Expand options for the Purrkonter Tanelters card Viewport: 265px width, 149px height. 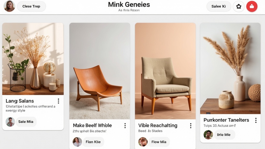tap(256, 120)
